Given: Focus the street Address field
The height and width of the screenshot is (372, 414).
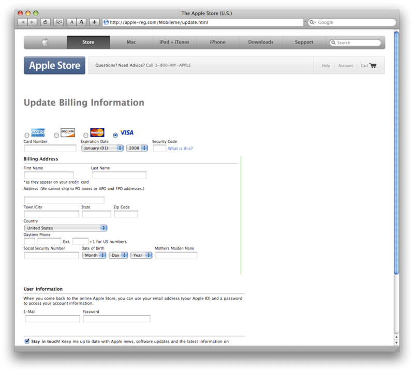Looking at the screenshot, I should click(x=64, y=200).
